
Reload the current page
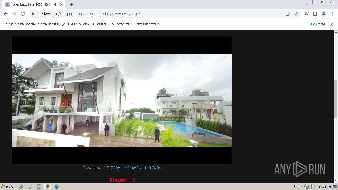[x=23, y=14]
